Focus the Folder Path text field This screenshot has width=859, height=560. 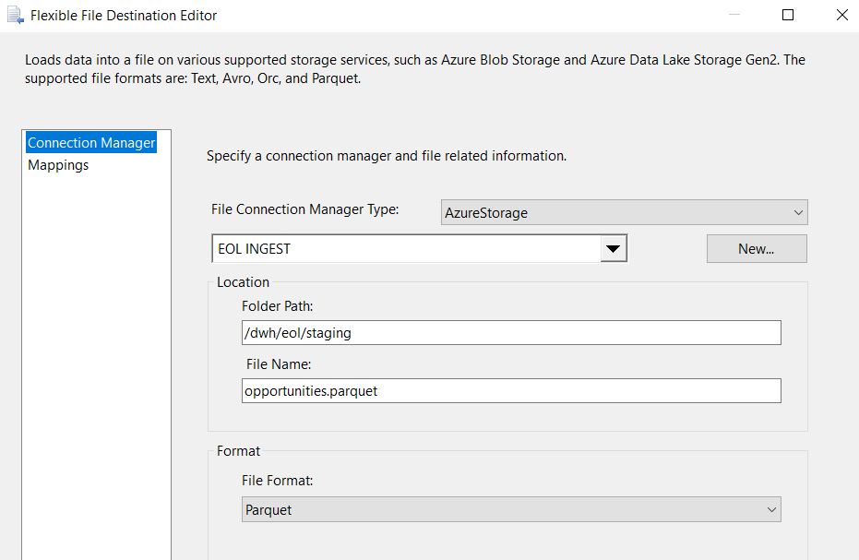click(x=511, y=333)
